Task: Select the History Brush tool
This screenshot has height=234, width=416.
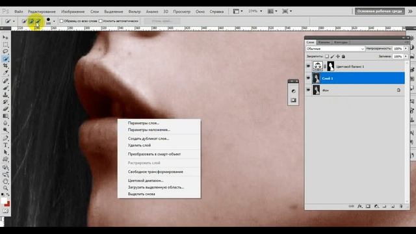Action: coord(5,102)
